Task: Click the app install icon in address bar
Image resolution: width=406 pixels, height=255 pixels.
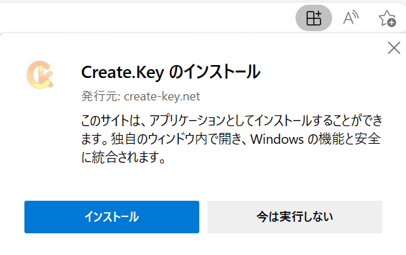Action: (x=314, y=18)
